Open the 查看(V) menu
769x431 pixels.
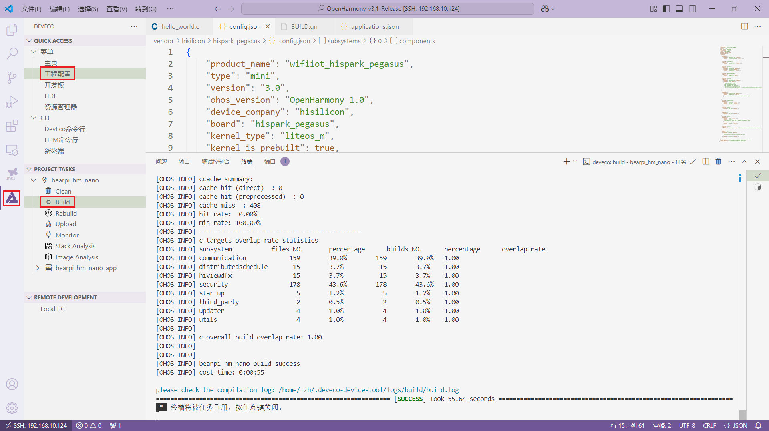coord(117,9)
